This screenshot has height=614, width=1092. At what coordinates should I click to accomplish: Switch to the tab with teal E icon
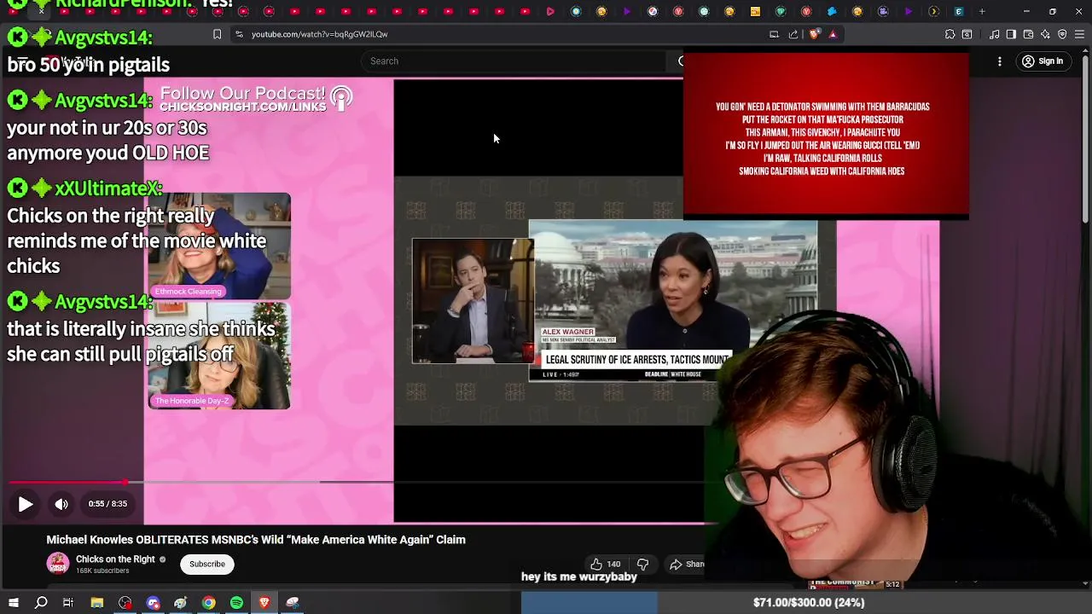click(959, 11)
